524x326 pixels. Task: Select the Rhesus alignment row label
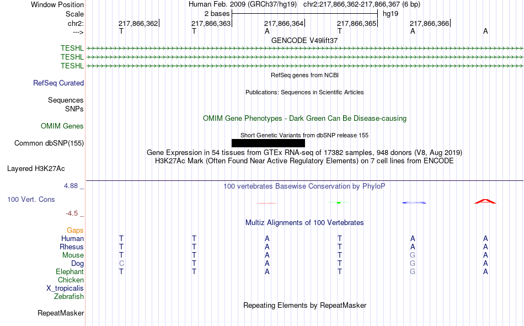[x=72, y=247]
